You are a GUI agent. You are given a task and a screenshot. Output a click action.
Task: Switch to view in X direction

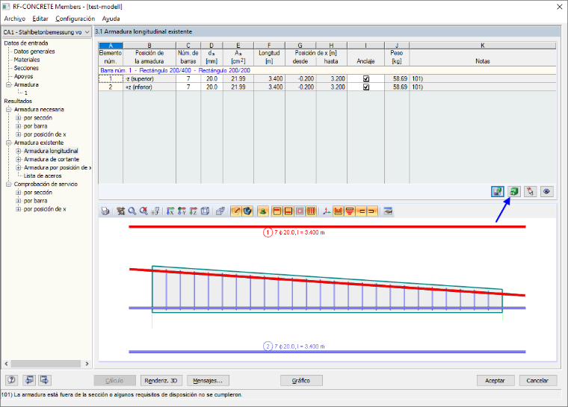pos(170,211)
